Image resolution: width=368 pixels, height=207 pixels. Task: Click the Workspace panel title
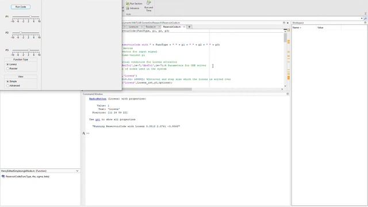[298, 23]
